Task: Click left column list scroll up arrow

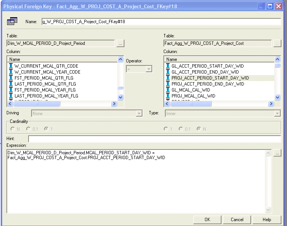Action: (x=120, y=59)
